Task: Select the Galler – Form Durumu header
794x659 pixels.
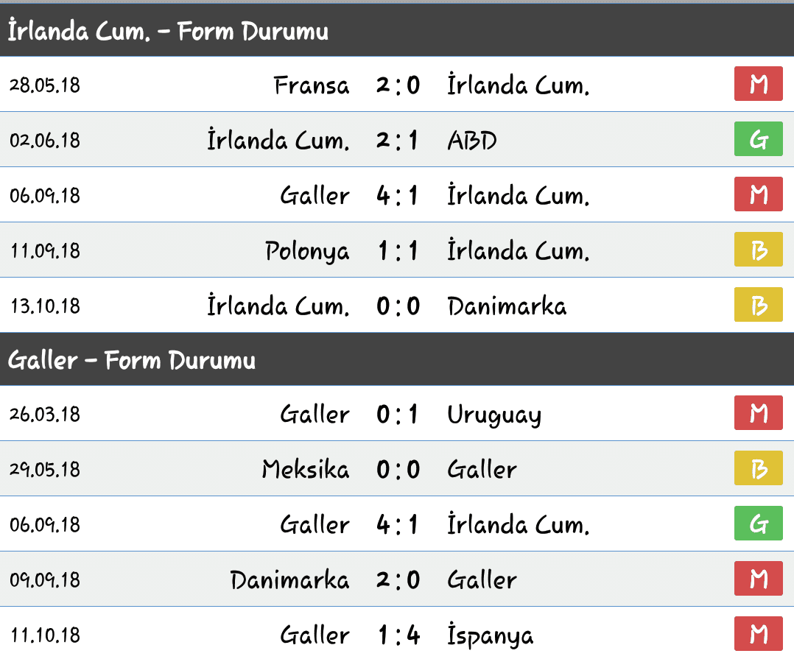Action: click(x=397, y=359)
